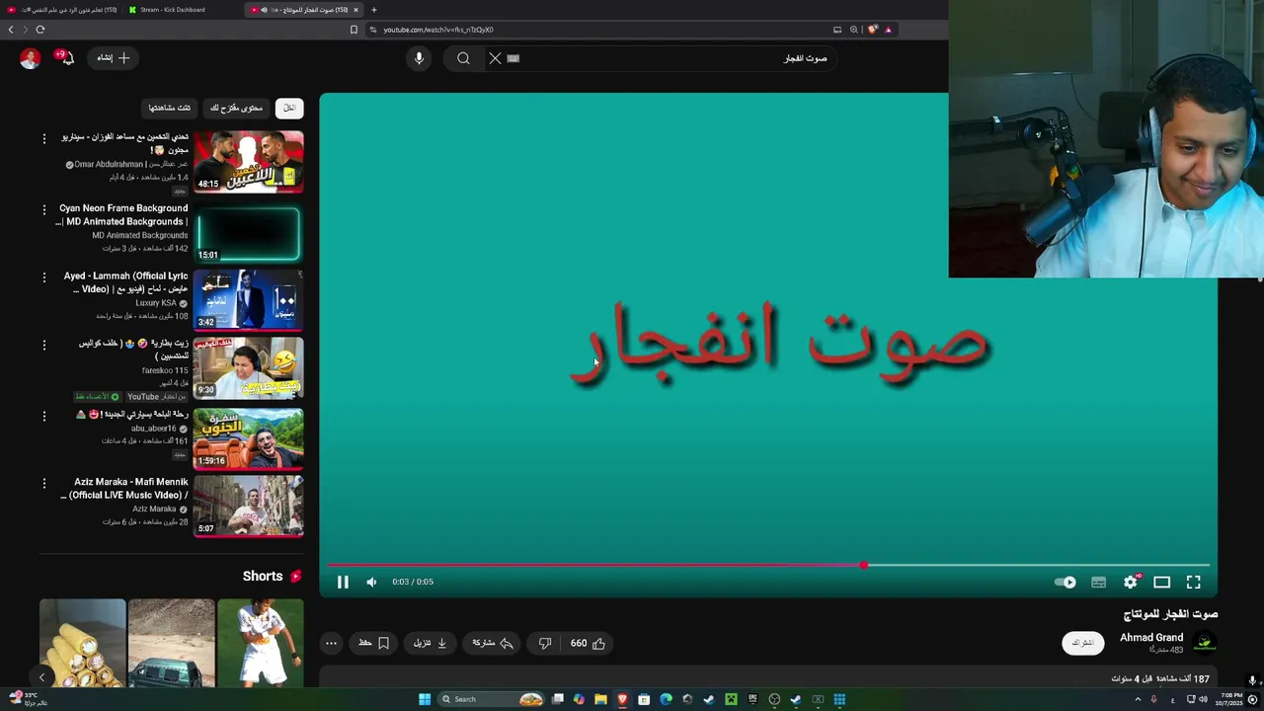Open the Windows Start menu
Image resolution: width=1264 pixels, height=711 pixels.
425,699
